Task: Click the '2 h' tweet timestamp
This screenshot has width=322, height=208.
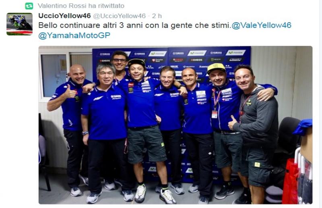Action: pos(157,16)
